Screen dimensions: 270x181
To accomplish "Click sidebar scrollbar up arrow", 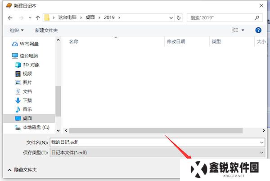I will 58,40.
